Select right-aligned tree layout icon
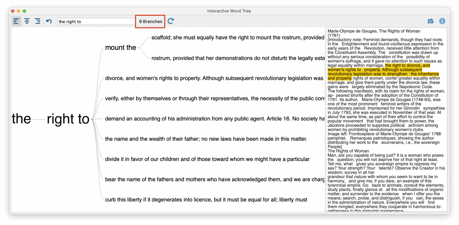The height and width of the screenshot is (225, 459). (38, 21)
